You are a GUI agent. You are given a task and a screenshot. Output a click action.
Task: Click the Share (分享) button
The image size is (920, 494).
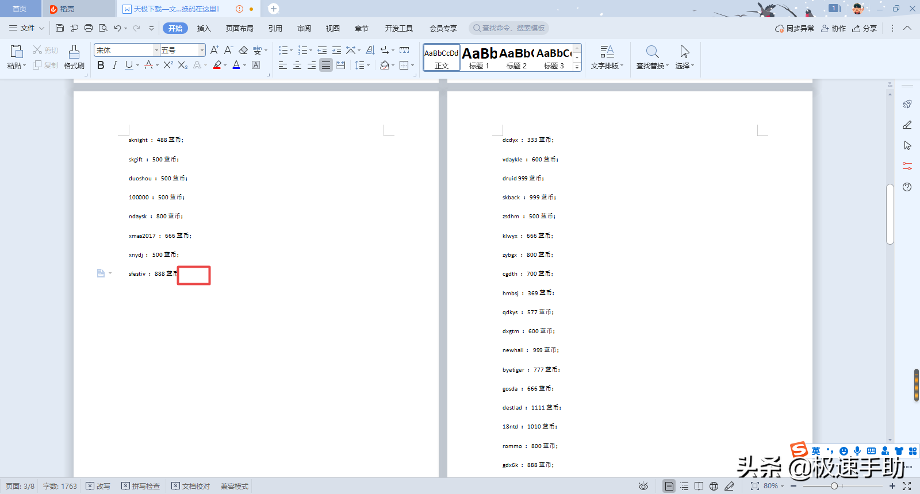tap(864, 28)
